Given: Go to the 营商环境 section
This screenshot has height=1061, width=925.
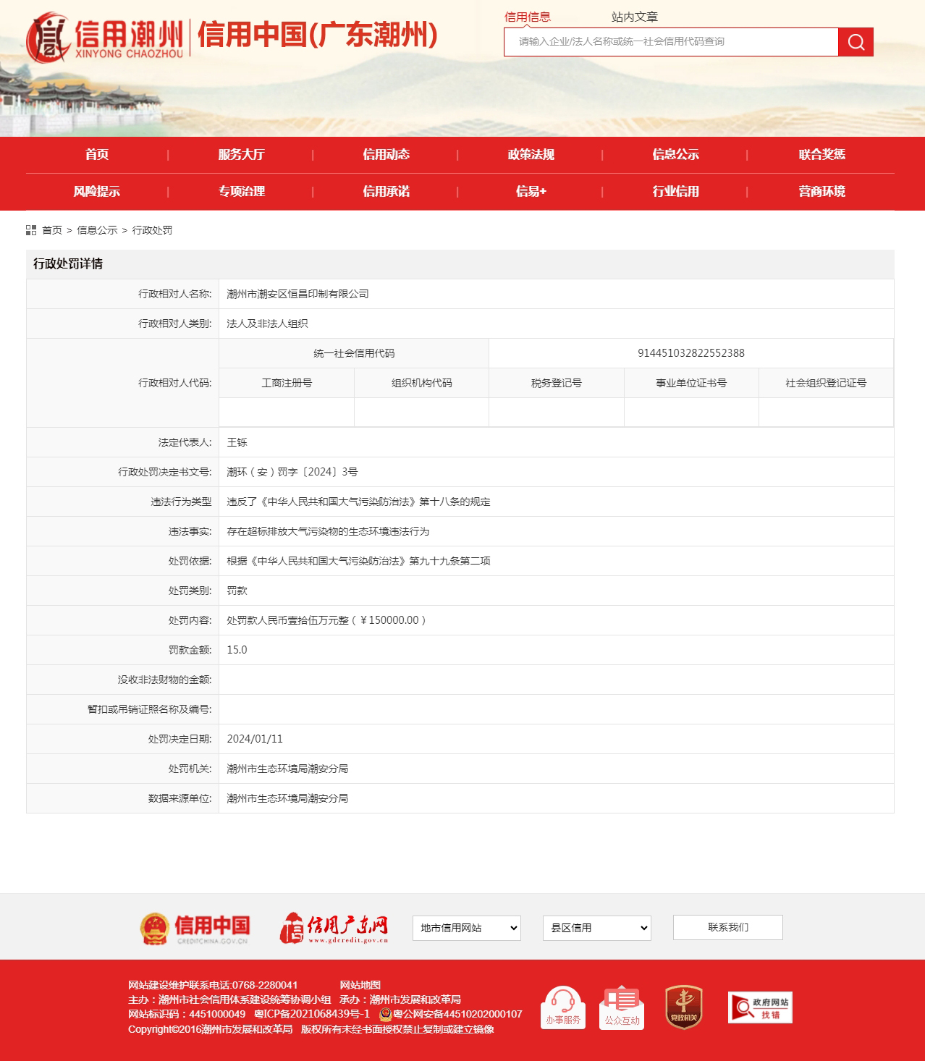Looking at the screenshot, I should coord(822,191).
